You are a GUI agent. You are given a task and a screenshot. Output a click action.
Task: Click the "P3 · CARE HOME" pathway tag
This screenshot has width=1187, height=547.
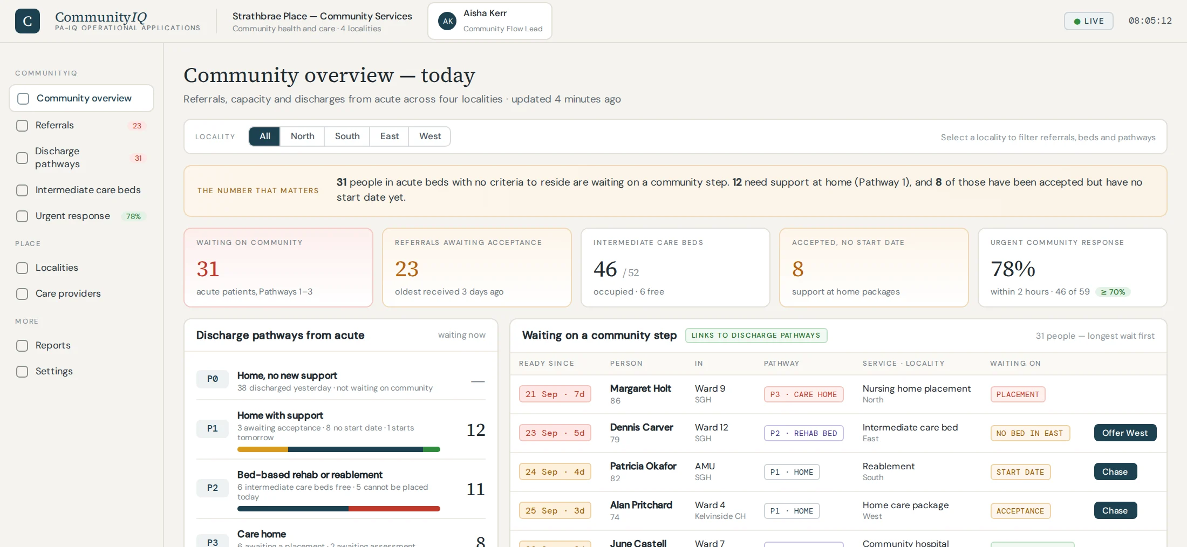pos(803,394)
